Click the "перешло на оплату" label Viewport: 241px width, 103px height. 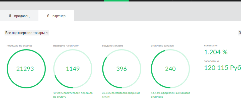tap(66, 46)
